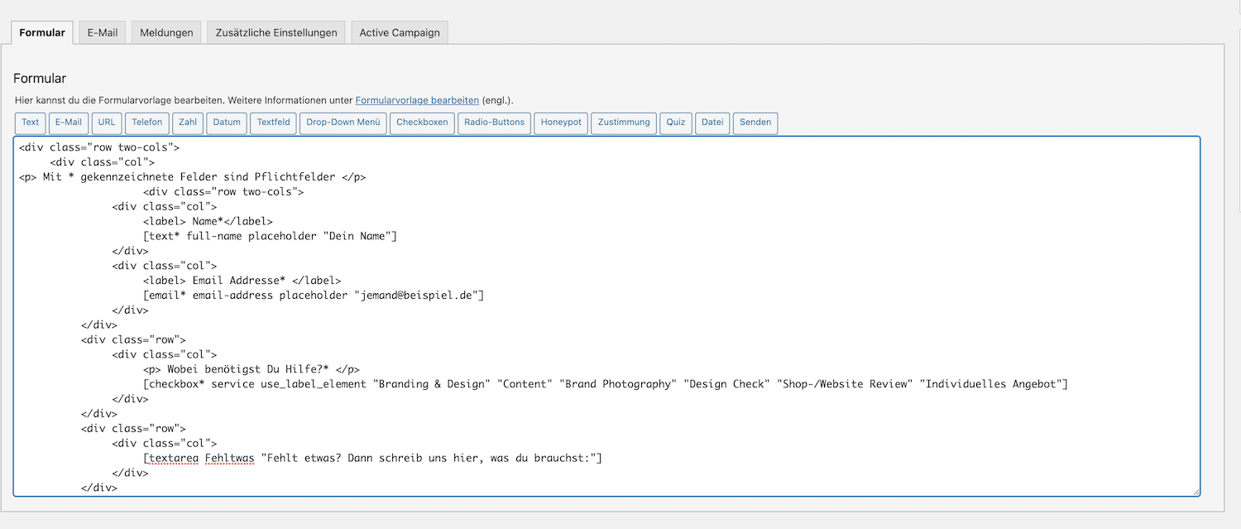
Task: Insert a Checkboxen tag
Action: tap(422, 123)
